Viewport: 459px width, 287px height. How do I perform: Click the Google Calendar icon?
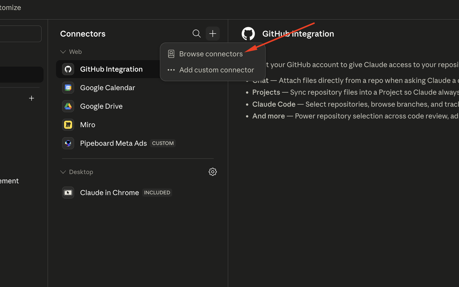point(68,88)
